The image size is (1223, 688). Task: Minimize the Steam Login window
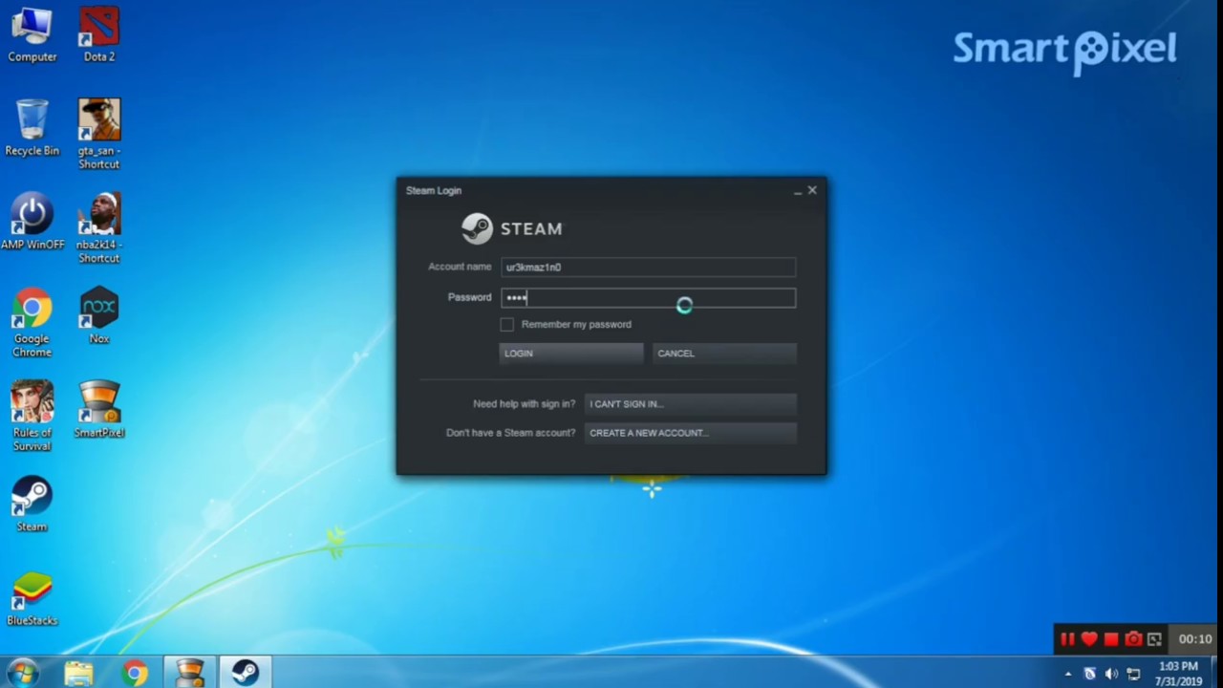coord(798,191)
